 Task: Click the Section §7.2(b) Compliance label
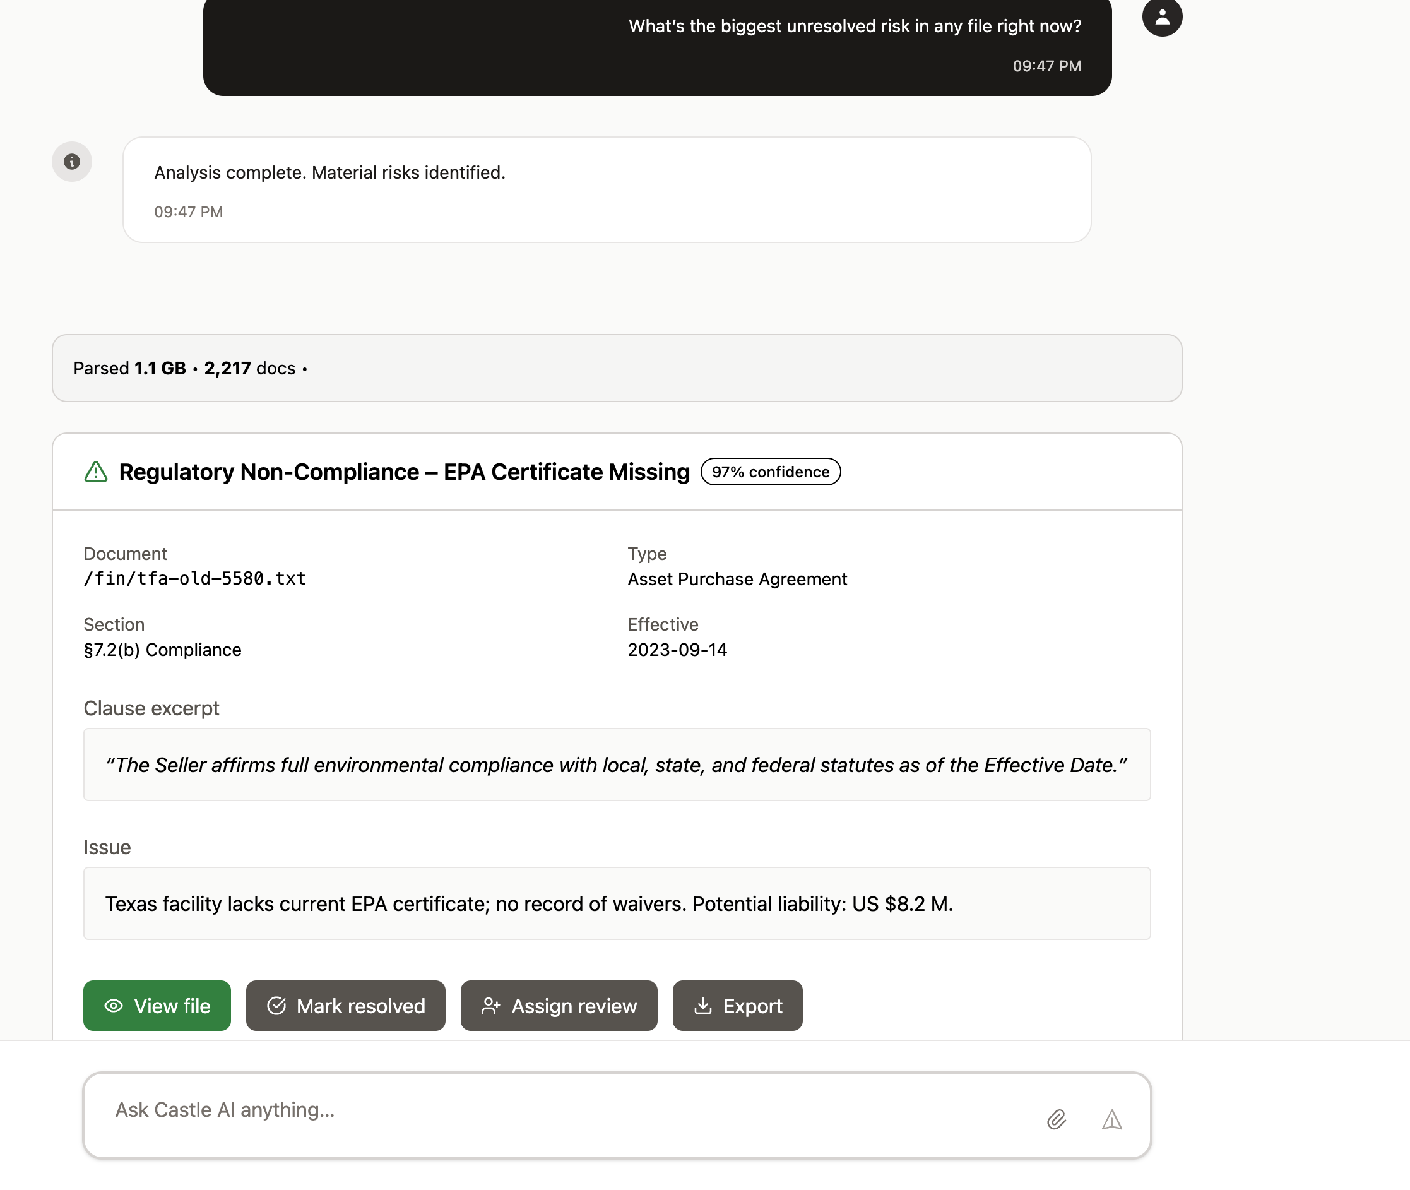(162, 650)
